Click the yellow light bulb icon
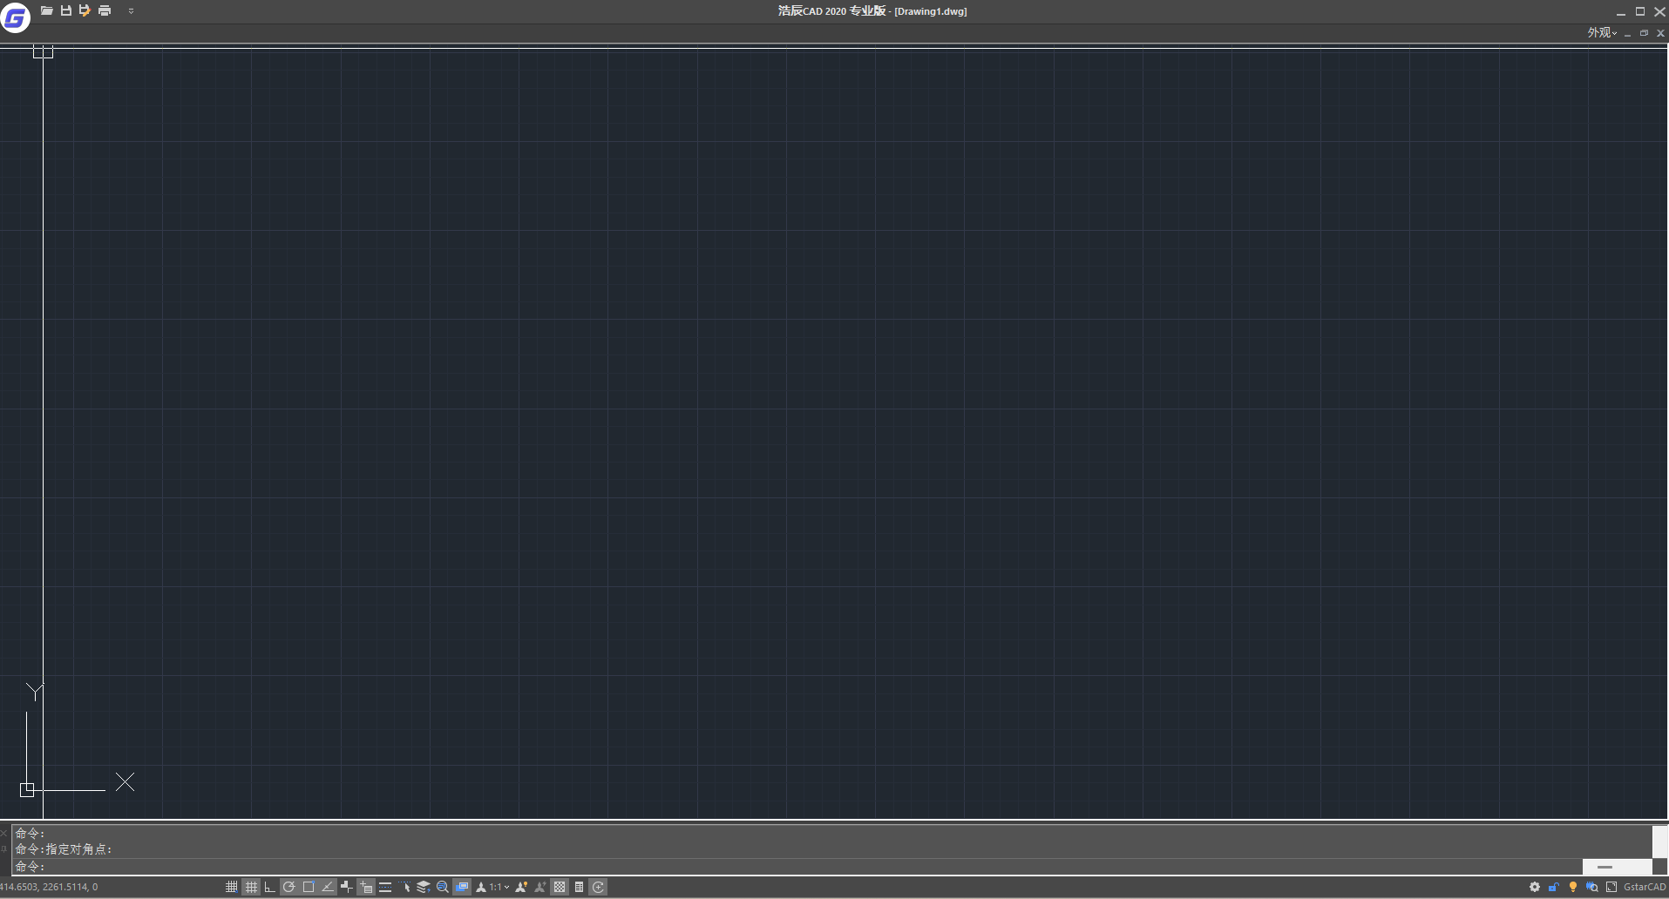Image resolution: width=1669 pixels, height=899 pixels. 1573,887
